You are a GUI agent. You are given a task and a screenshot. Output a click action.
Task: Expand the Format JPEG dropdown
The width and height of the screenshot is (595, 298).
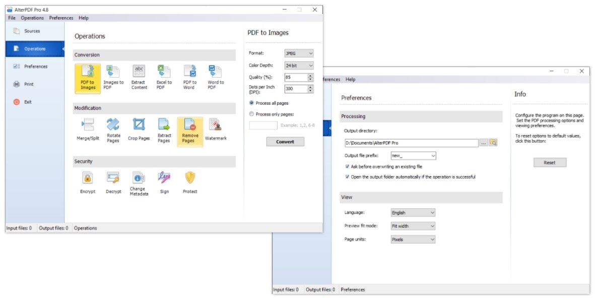(299, 53)
